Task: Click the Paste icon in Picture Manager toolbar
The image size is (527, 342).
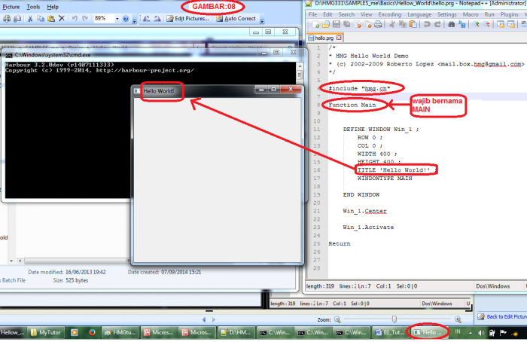Action: click(x=51, y=19)
